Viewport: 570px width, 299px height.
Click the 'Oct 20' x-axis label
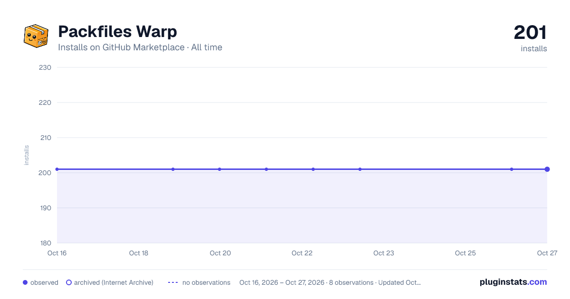[220, 253]
